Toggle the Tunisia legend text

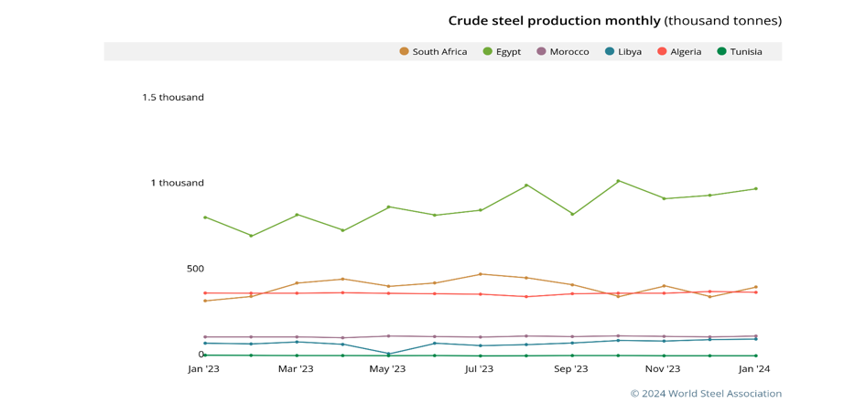pyautogui.click(x=746, y=52)
